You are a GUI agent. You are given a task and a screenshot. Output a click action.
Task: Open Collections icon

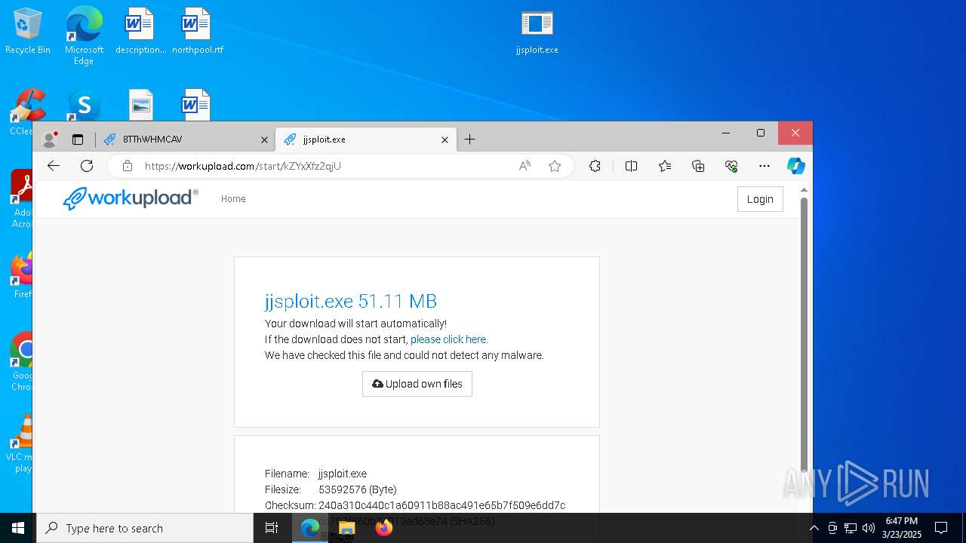click(698, 166)
